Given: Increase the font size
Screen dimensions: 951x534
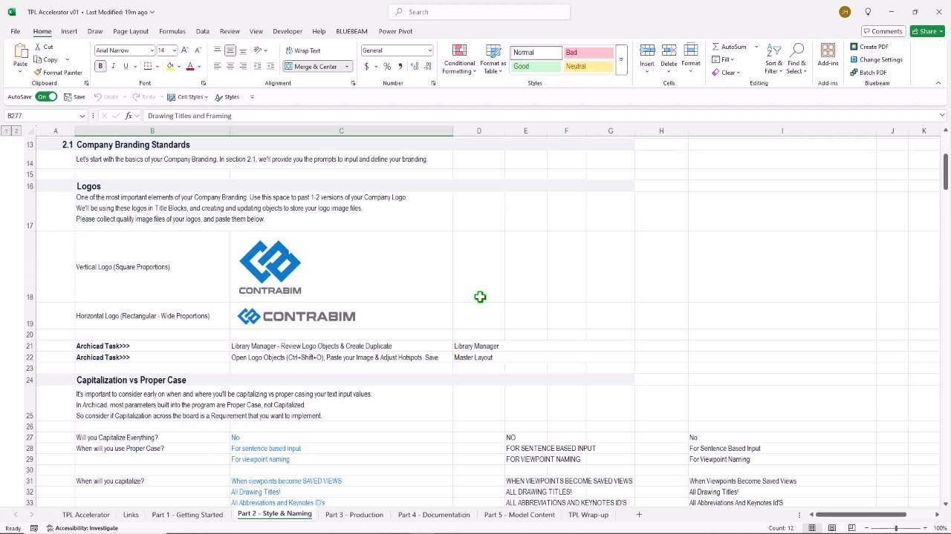Looking at the screenshot, I should (x=186, y=50).
